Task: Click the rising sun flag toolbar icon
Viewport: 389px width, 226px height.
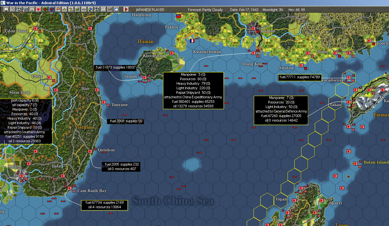Action: [x=39, y=9]
